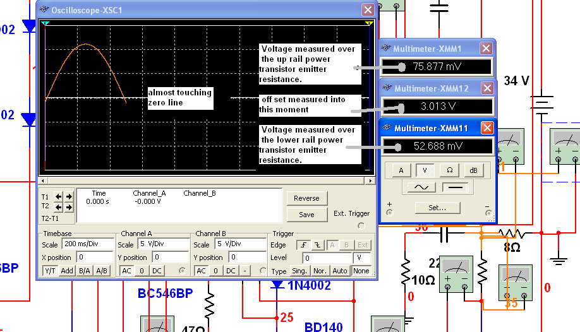Move cursor T1 right with arrow
The width and height of the screenshot is (580, 332).
click(x=69, y=197)
